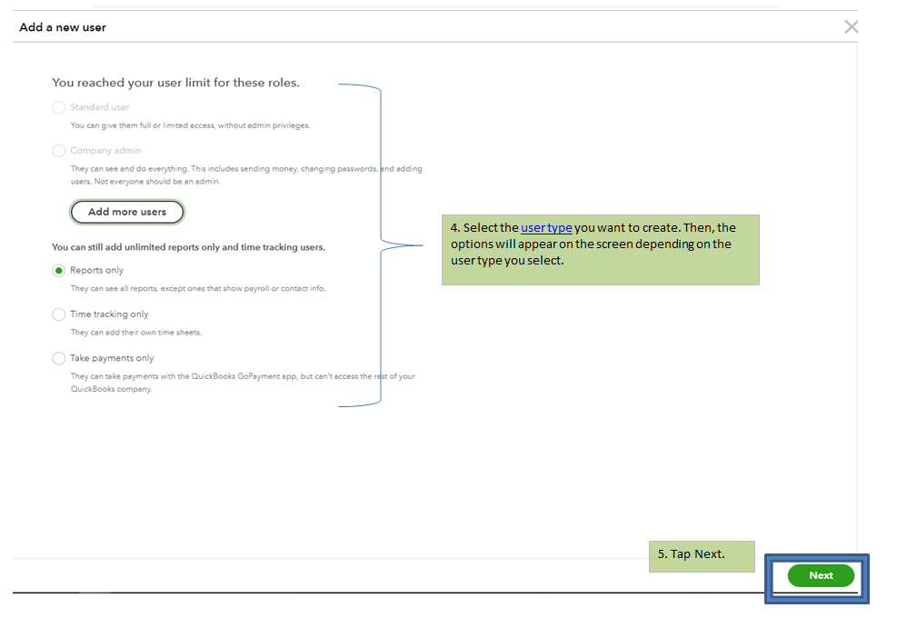
Task: Click the Standard user access description text
Action: [190, 125]
